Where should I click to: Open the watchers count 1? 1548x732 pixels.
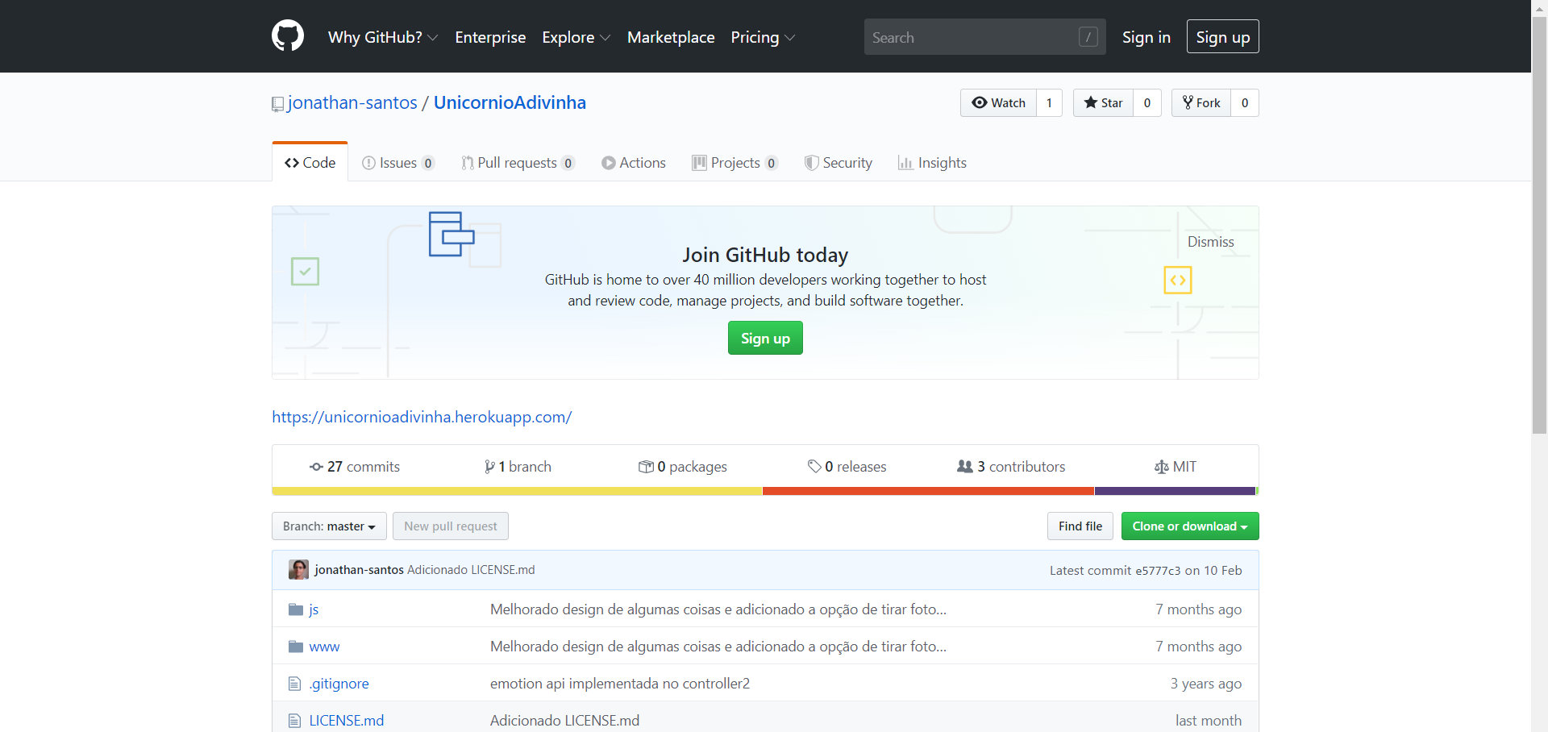click(x=1049, y=103)
